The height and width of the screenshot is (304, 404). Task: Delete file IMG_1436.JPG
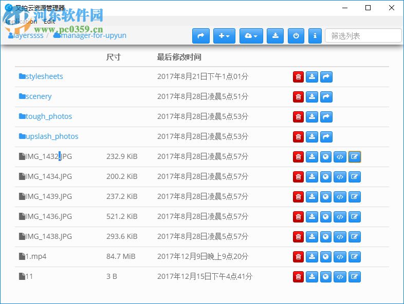pyautogui.click(x=298, y=217)
